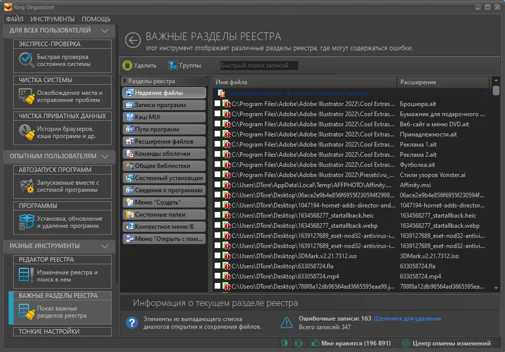Click the Мне нравится (196 891) button
505x352 pixels.
[351, 343]
